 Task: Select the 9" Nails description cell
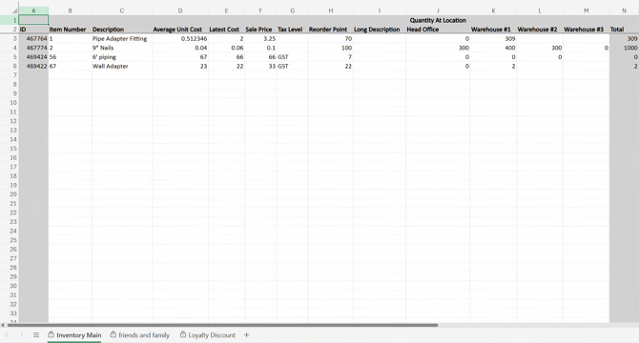click(x=122, y=48)
